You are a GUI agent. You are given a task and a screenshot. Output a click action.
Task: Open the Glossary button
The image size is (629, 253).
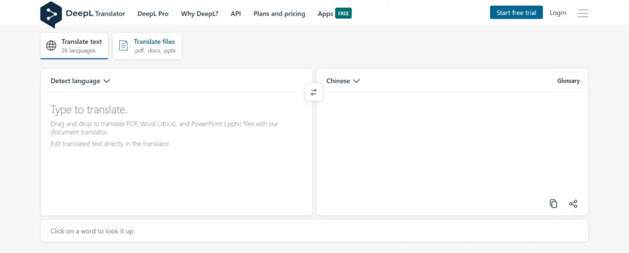pyautogui.click(x=568, y=81)
